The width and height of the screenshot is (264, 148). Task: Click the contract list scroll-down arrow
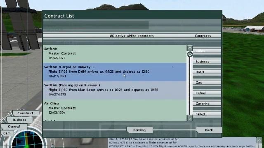(190, 118)
